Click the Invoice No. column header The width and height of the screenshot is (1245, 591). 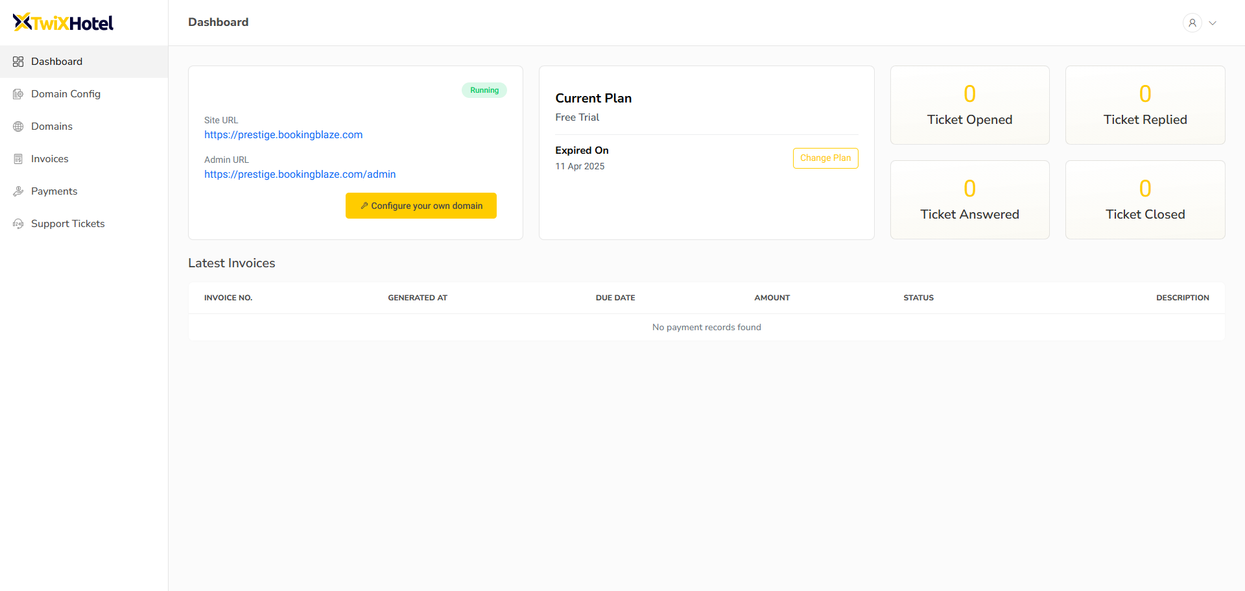pos(228,298)
